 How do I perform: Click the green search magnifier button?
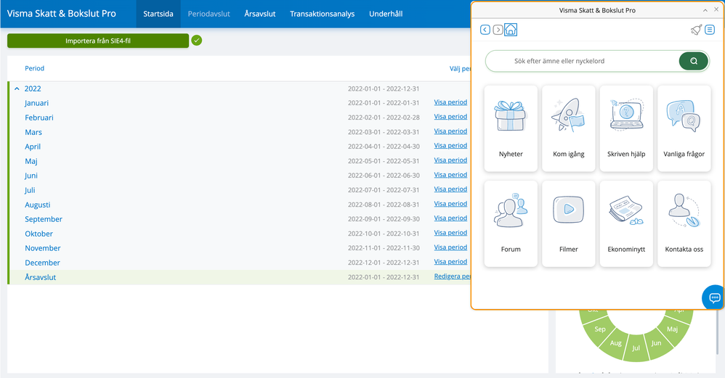[693, 61]
